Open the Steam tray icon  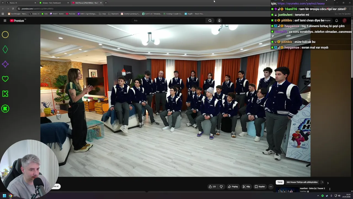pyautogui.click(x=327, y=196)
